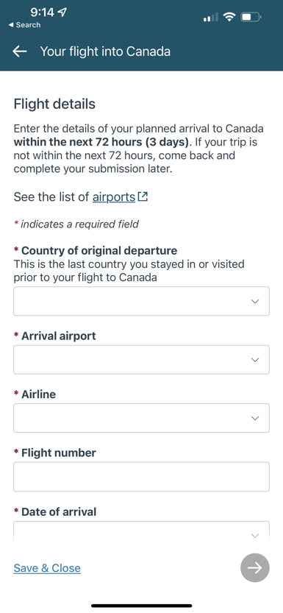
Task: Tap the back arrow in header
Action: point(20,52)
